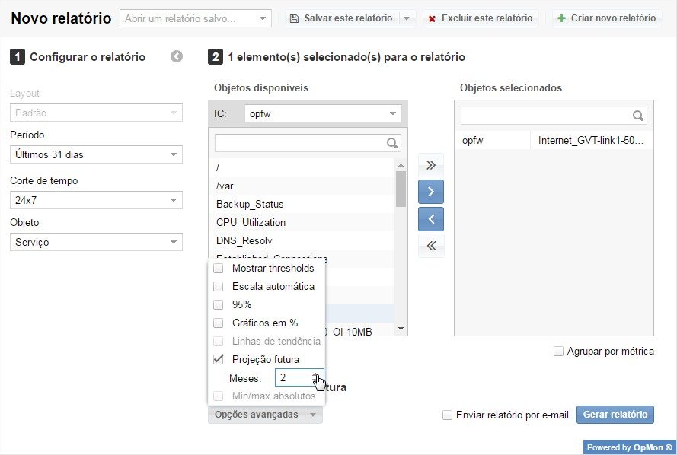The image size is (677, 455).
Task: Click the remove-all double left arrow button
Action: click(x=431, y=245)
